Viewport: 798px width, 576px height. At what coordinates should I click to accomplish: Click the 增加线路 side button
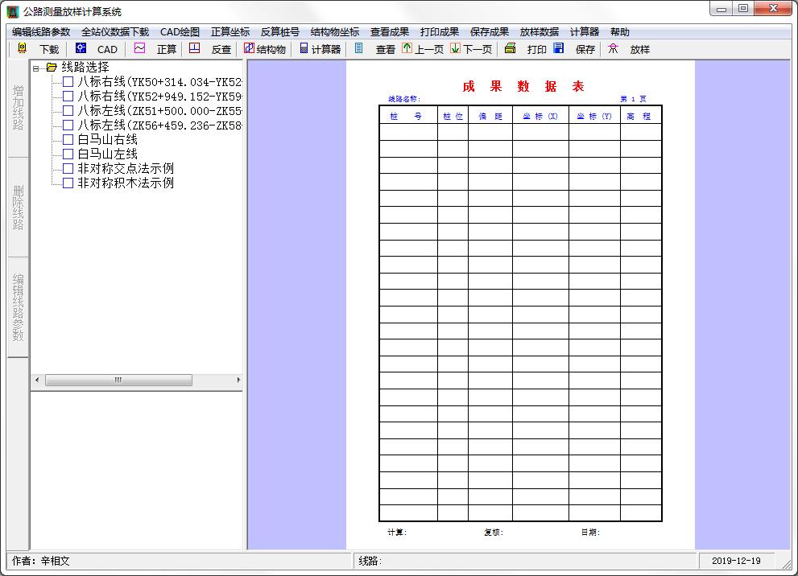[x=19, y=109]
